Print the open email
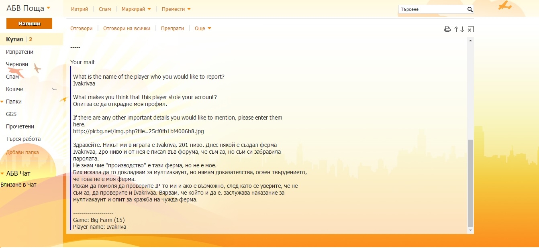 pos(447,29)
